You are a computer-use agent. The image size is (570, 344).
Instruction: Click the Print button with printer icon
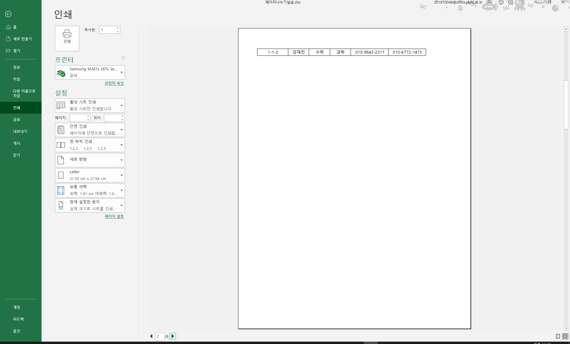point(67,38)
